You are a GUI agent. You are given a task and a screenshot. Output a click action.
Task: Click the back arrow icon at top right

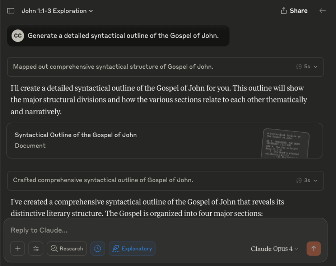[x=322, y=11]
